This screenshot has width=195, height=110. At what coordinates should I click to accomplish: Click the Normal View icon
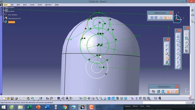[x=105, y=98]
